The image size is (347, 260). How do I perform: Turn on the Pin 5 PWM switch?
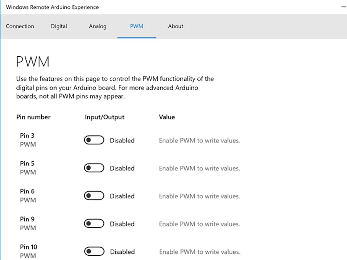click(94, 168)
